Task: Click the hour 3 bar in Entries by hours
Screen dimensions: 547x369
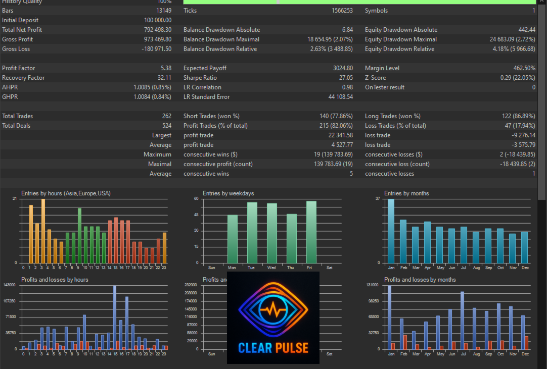Action: [43, 231]
